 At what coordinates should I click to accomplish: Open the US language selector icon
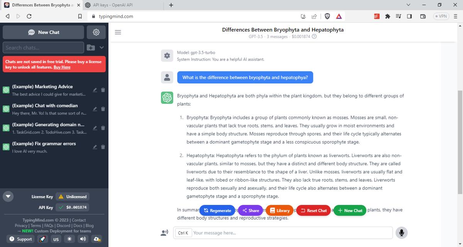pyautogui.click(x=56, y=239)
